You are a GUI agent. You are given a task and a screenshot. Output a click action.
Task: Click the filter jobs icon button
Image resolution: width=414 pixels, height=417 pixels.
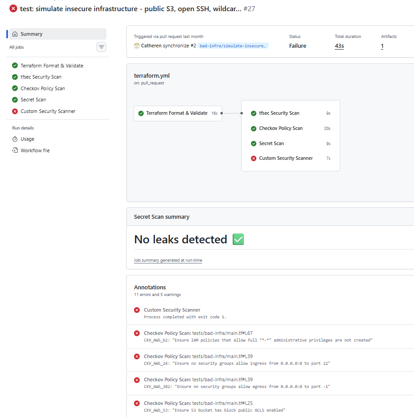click(x=101, y=47)
